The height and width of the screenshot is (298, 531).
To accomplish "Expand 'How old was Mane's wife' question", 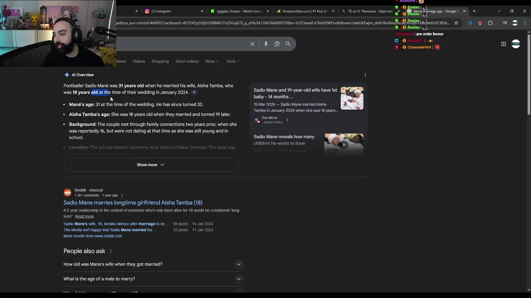I will point(153,264).
